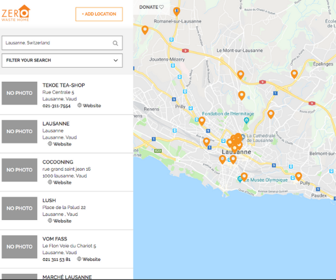Open the Vom Fass Website link
The height and width of the screenshot is (280, 336).
coord(91,259)
